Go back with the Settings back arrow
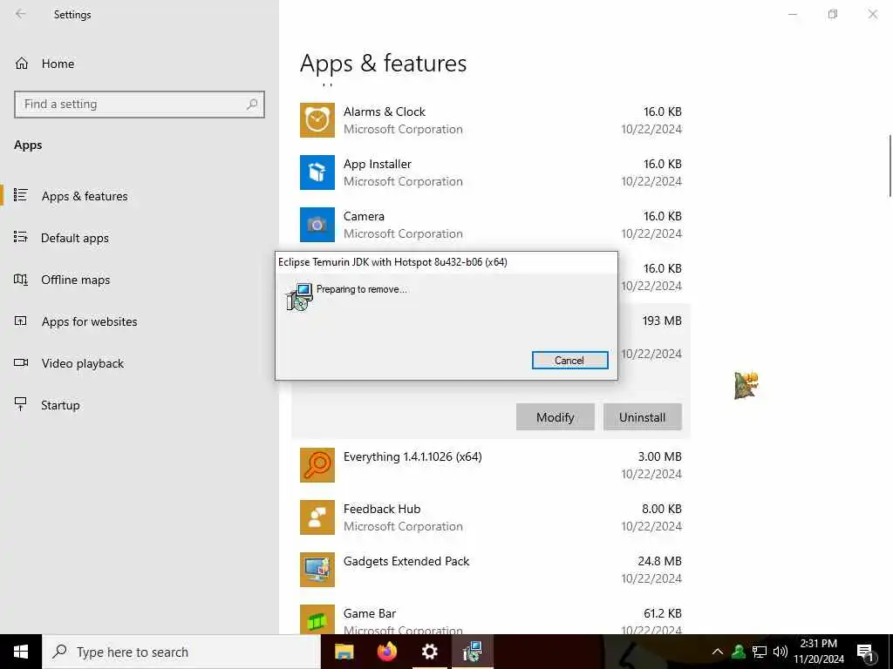This screenshot has height=669, width=893. click(x=21, y=14)
